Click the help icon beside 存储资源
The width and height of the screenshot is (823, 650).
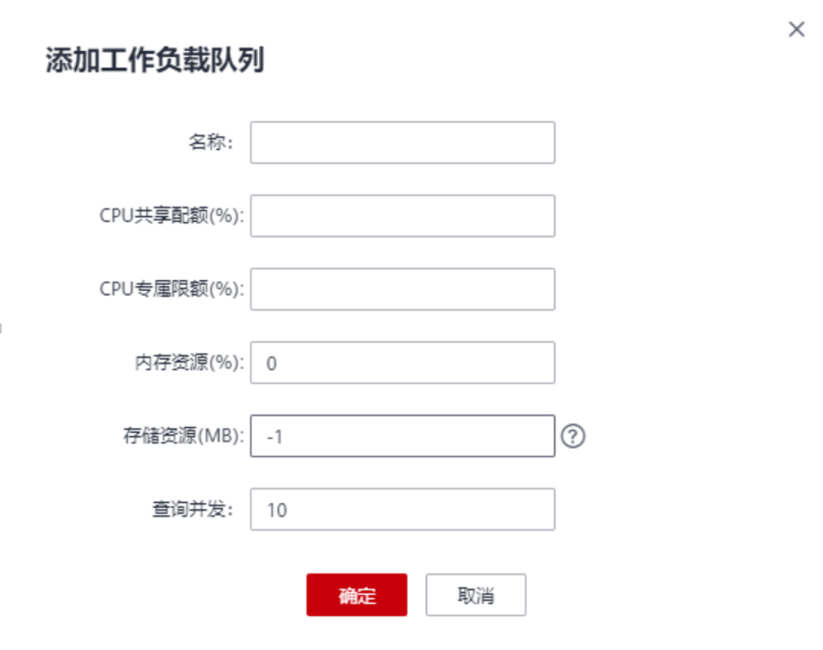tap(573, 437)
